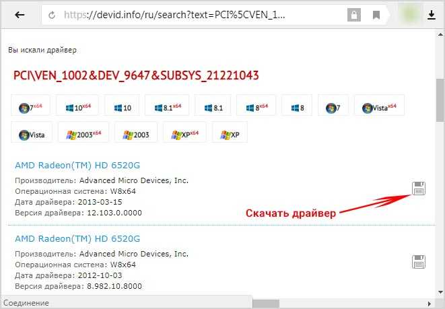Viewport: 445px width, 309px height.
Task: Open downloads with the download arrow icon
Action: tap(432, 15)
